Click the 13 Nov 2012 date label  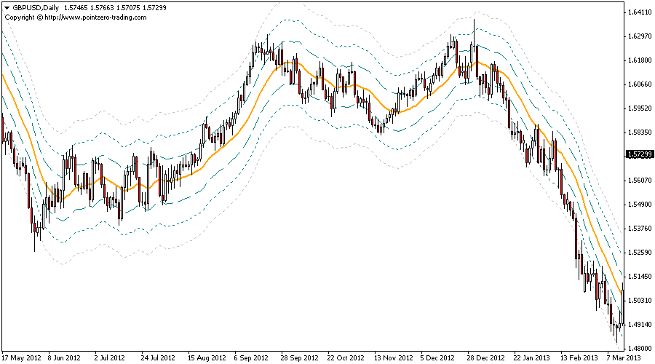click(x=393, y=358)
